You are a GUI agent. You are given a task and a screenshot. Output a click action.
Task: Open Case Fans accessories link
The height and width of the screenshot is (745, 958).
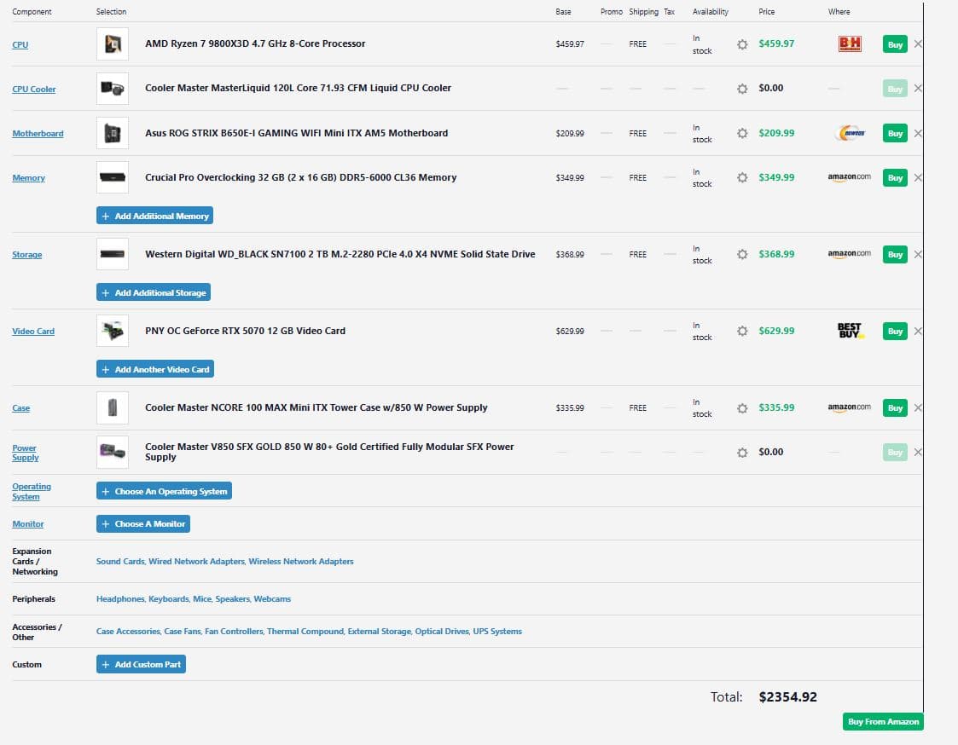[x=182, y=632]
